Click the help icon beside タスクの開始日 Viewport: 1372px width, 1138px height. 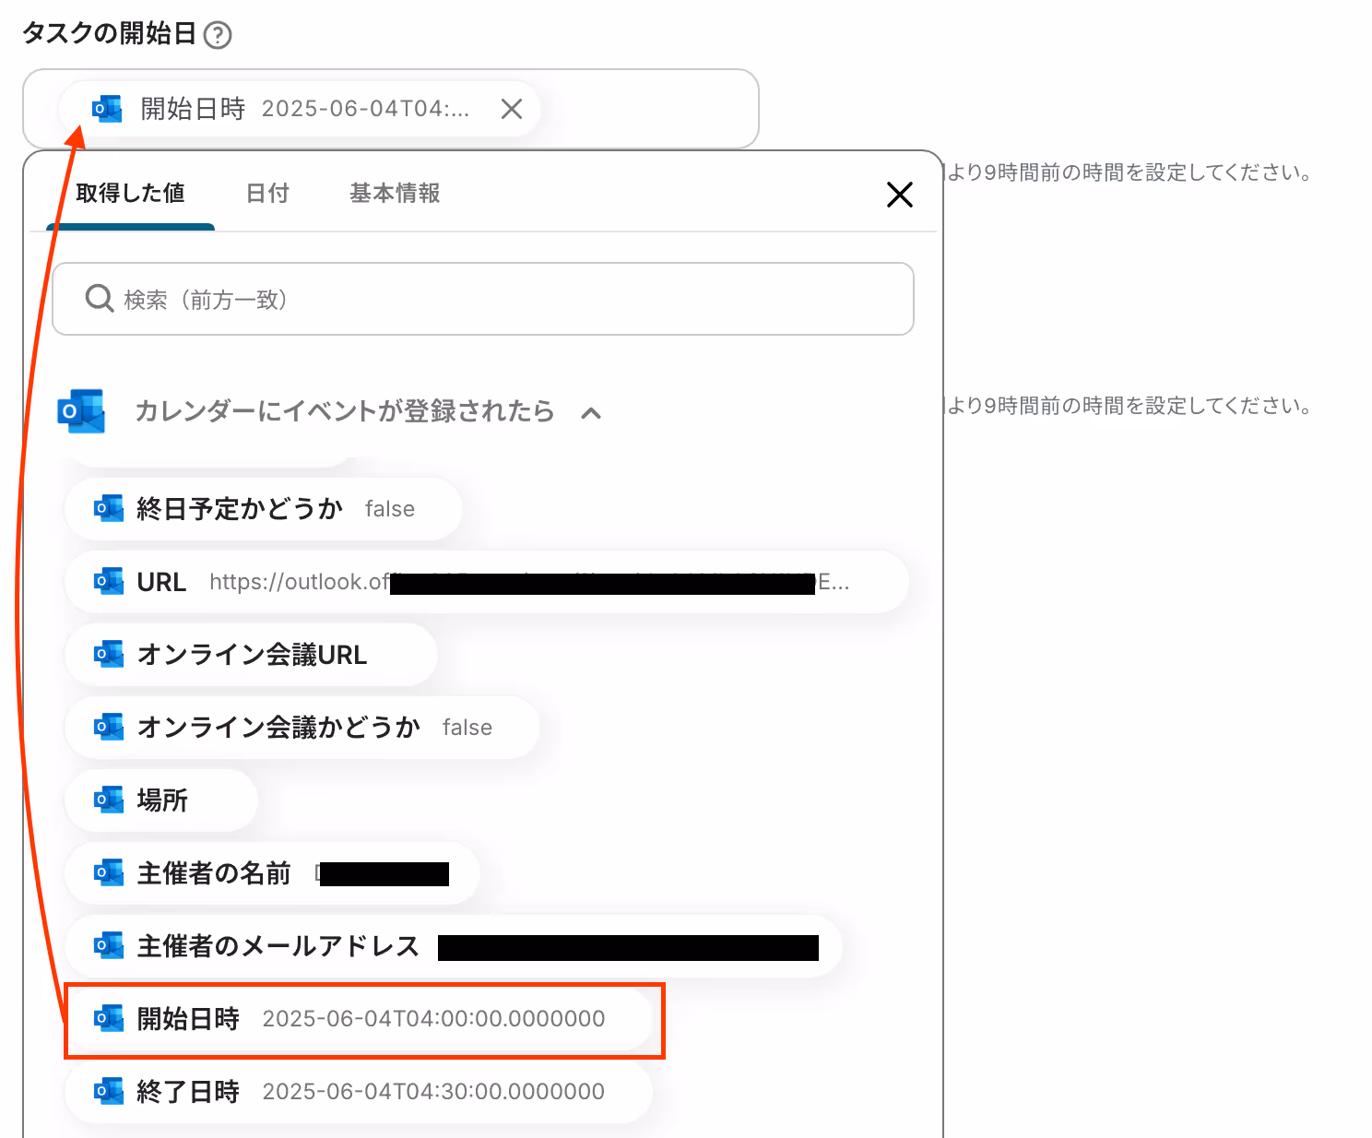218,35
